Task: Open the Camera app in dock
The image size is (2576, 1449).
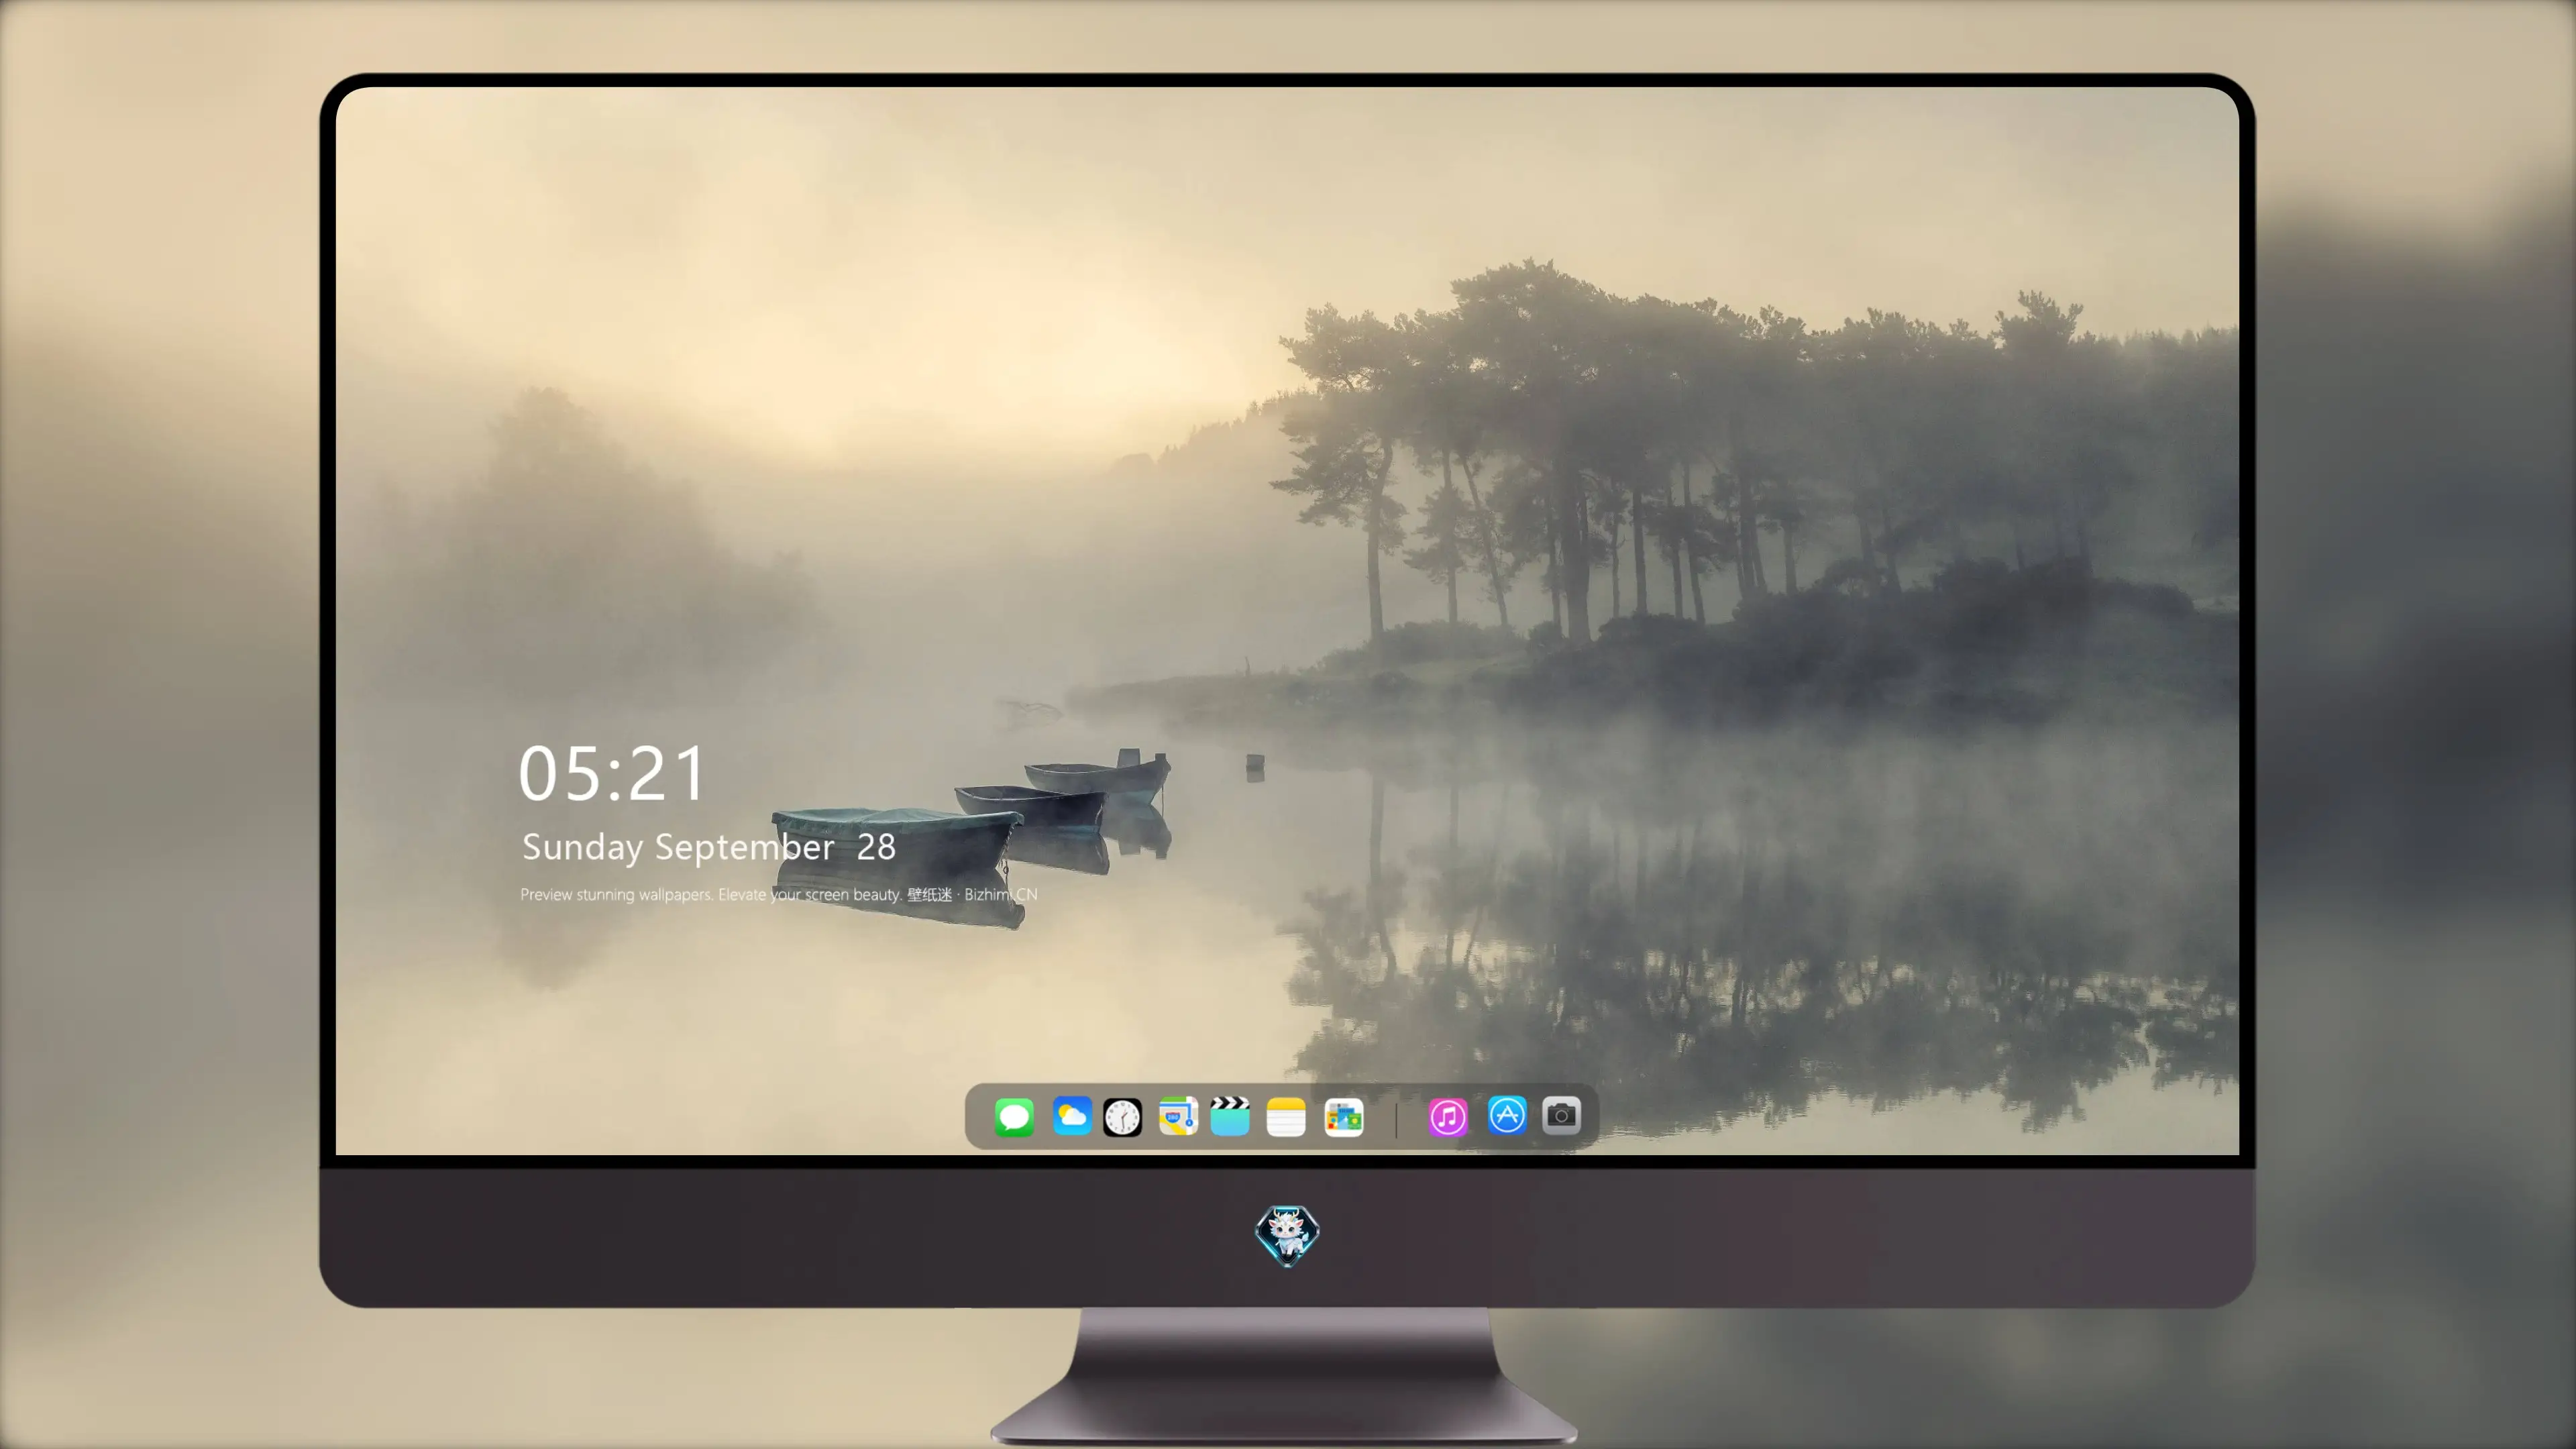Action: point(1561,1115)
